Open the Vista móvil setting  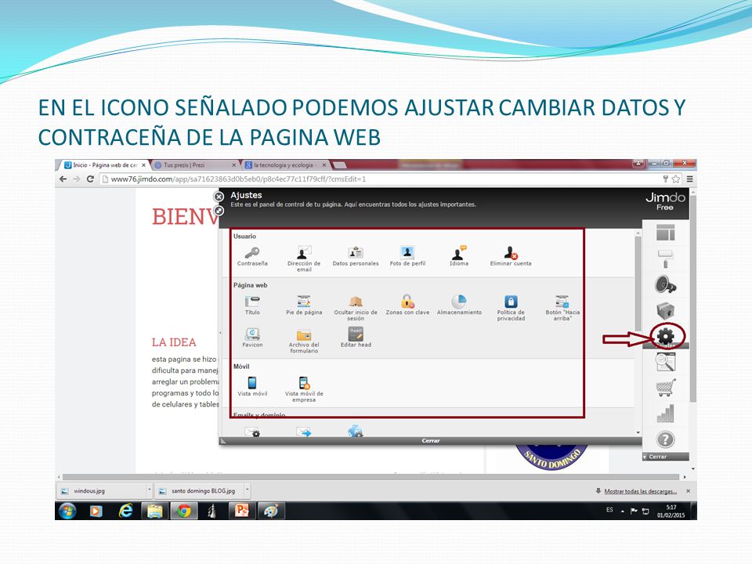(x=252, y=386)
